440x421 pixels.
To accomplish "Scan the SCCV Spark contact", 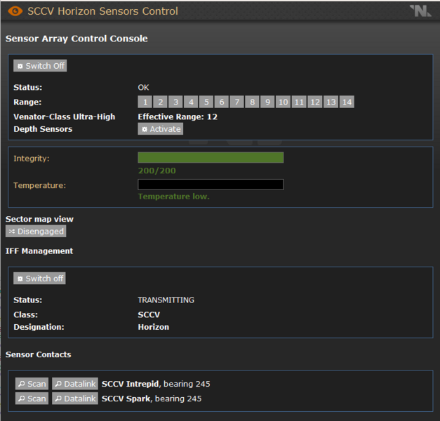I will [32, 399].
